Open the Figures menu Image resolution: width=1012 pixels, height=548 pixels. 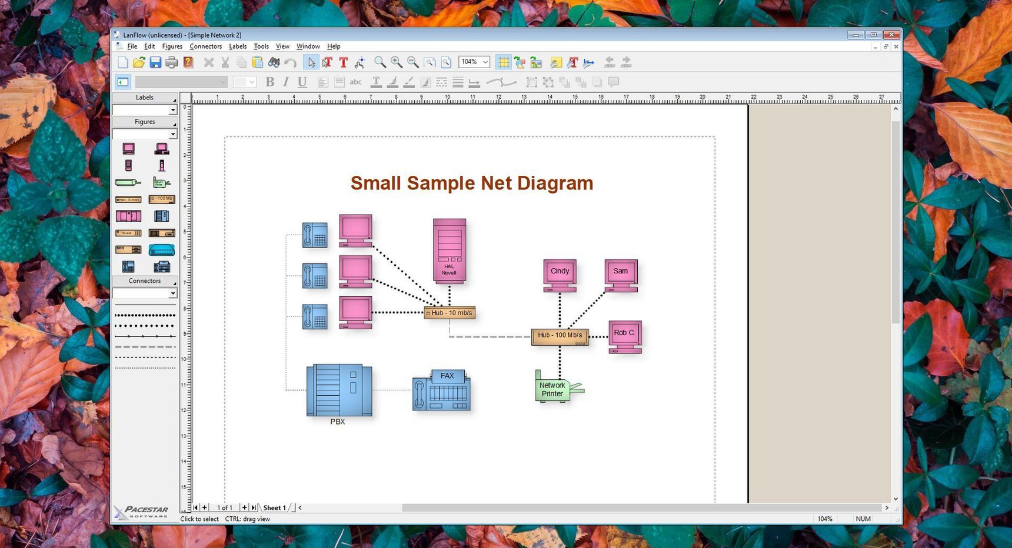[x=172, y=46]
